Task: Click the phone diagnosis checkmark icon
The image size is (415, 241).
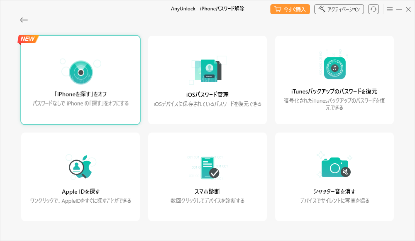Action: (x=210, y=167)
